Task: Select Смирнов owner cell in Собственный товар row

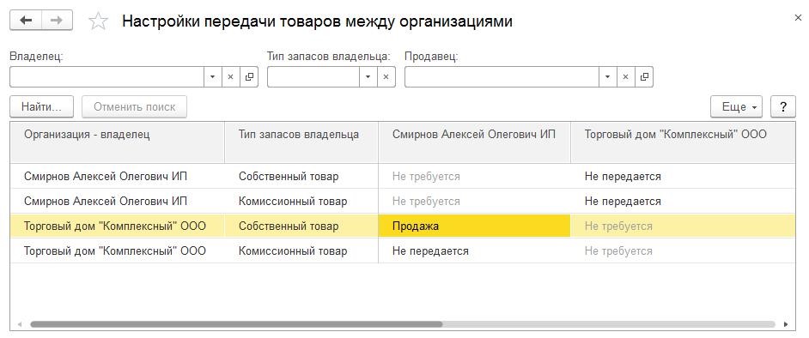Action: click(x=117, y=176)
